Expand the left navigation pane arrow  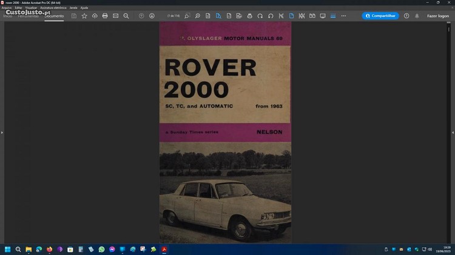click(x=2, y=132)
